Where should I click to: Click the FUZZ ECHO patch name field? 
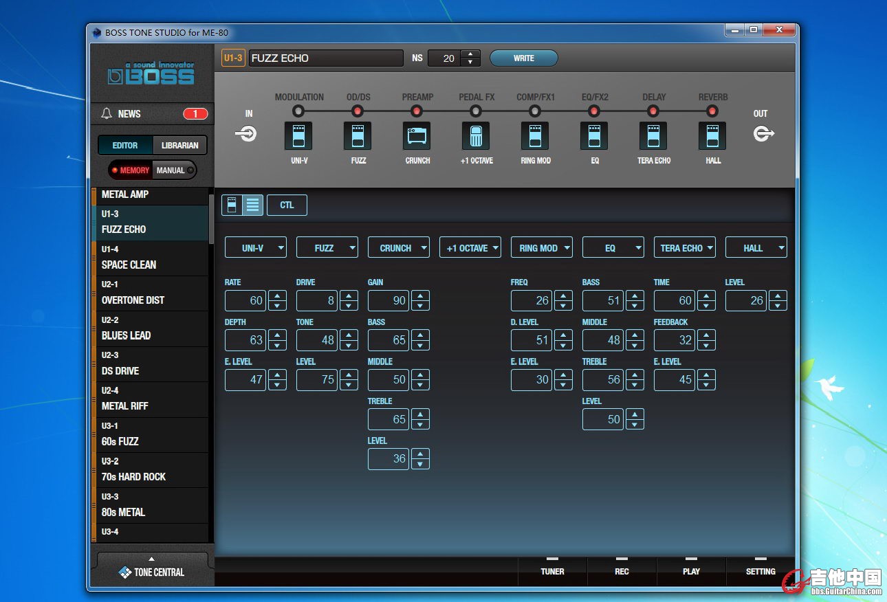(x=325, y=58)
